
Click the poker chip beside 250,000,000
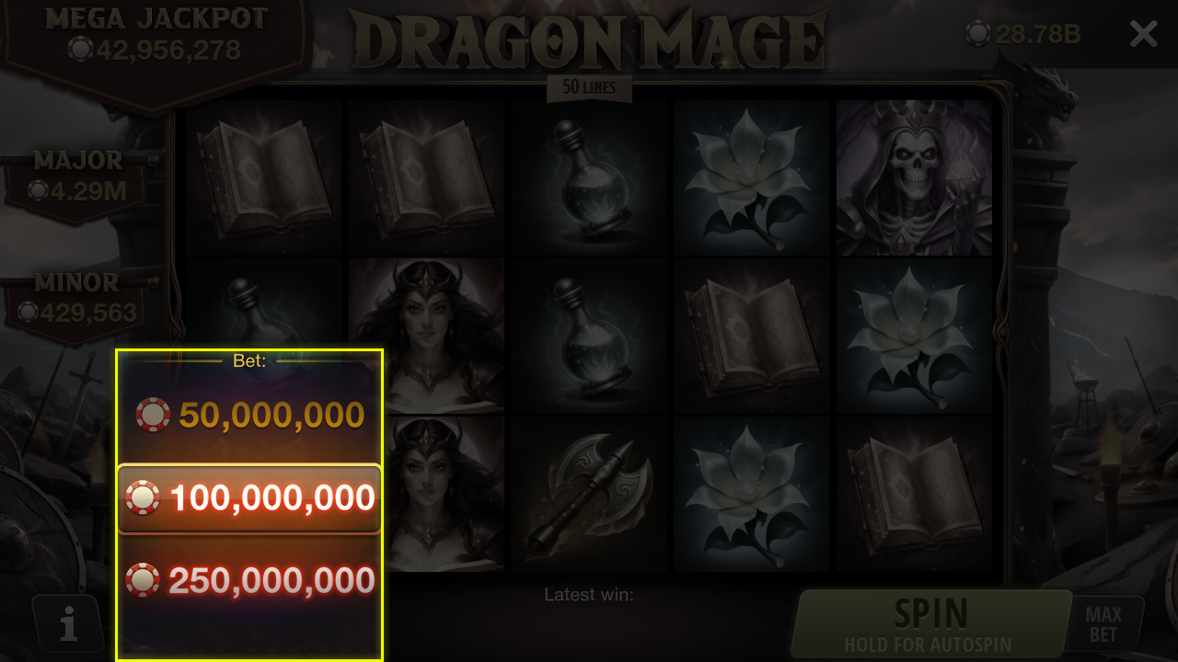143,580
